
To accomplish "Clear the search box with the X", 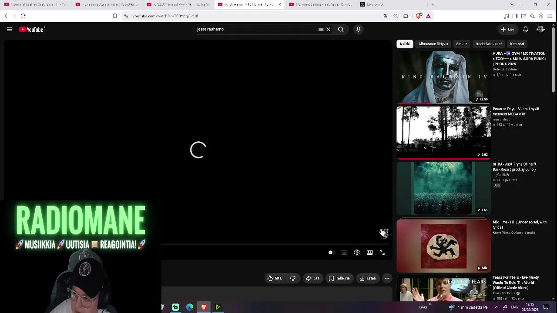I will click(329, 30).
